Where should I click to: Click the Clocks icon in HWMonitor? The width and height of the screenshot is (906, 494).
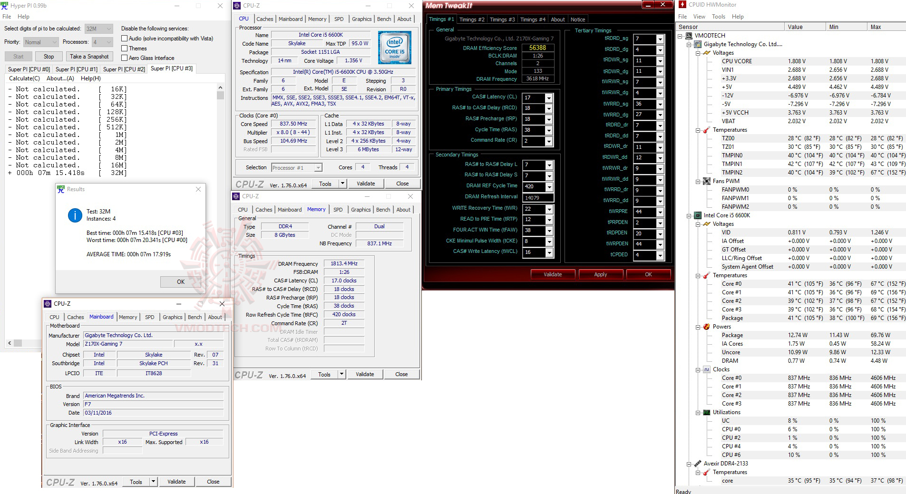click(x=707, y=369)
